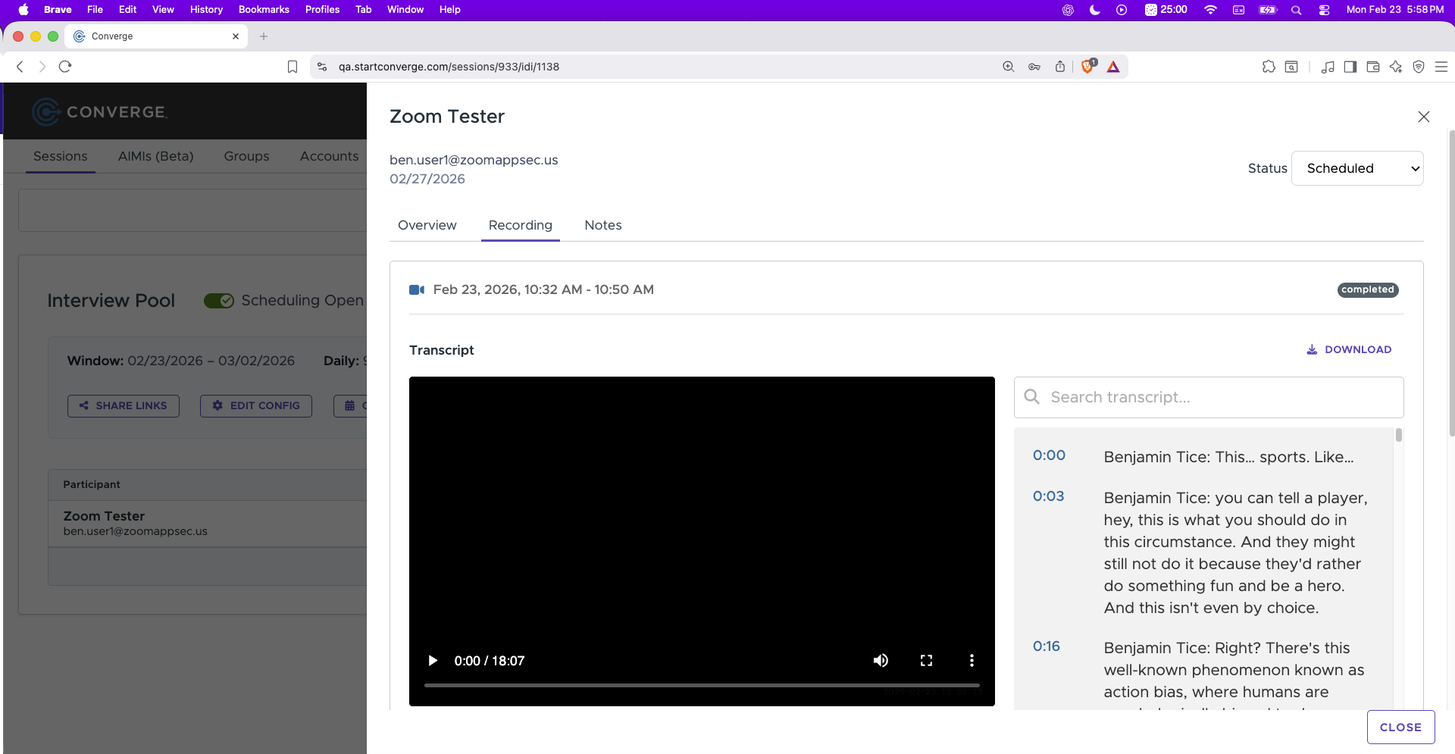Toggle the Scheduling Open switch
The width and height of the screenshot is (1455, 754).
click(x=219, y=301)
